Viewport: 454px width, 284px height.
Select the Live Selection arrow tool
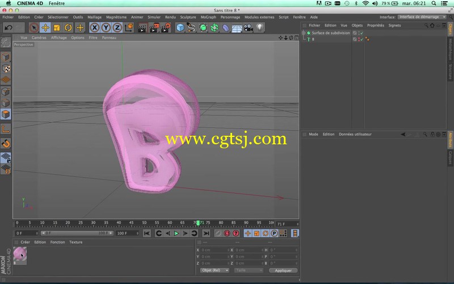[34, 28]
